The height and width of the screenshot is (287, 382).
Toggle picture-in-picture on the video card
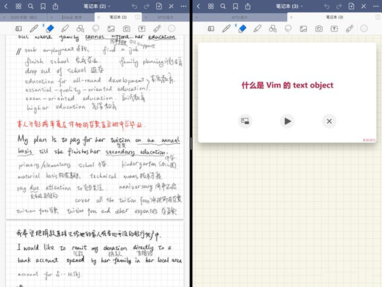click(246, 121)
